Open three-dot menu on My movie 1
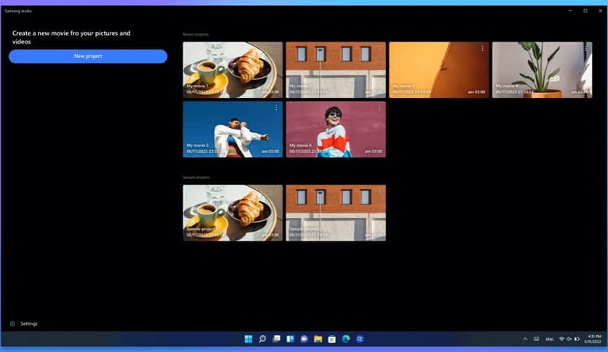This screenshot has height=352, width=608. point(276,49)
